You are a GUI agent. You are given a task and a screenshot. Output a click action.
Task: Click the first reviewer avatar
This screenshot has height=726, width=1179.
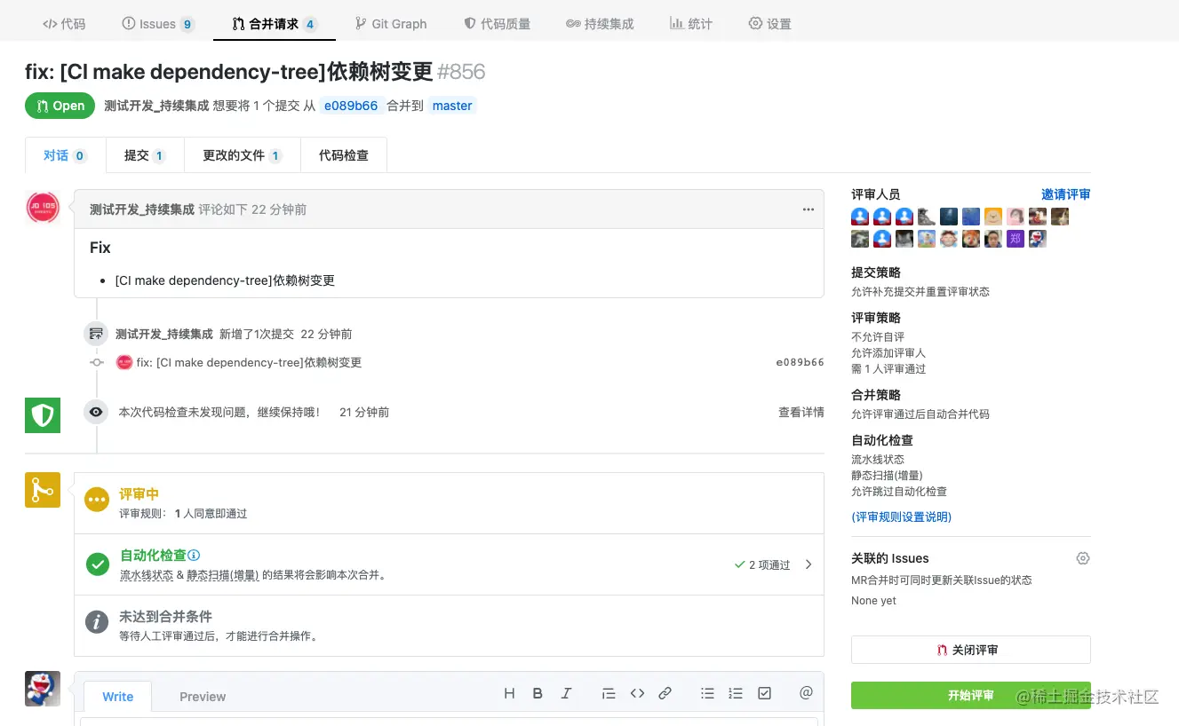(860, 217)
